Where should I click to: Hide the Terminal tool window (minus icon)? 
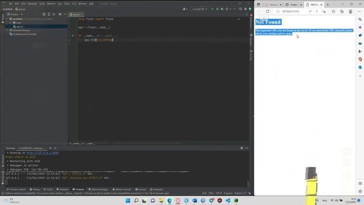point(246,148)
